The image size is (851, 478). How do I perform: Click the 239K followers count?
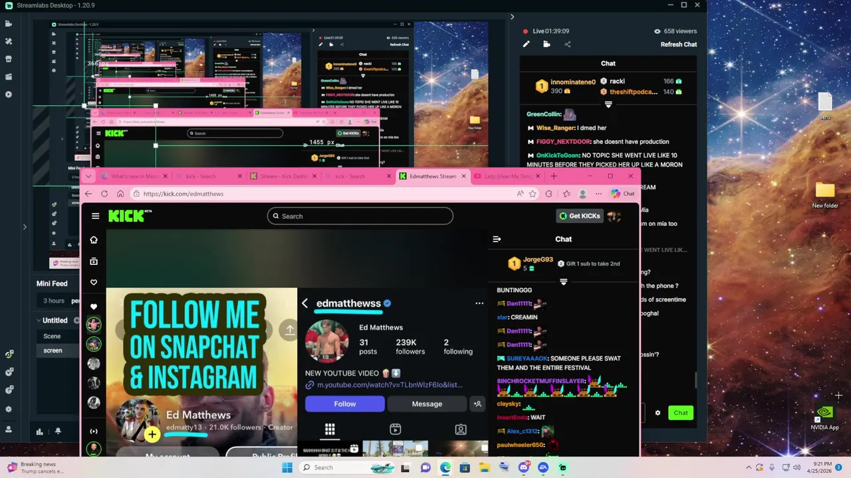(410, 347)
